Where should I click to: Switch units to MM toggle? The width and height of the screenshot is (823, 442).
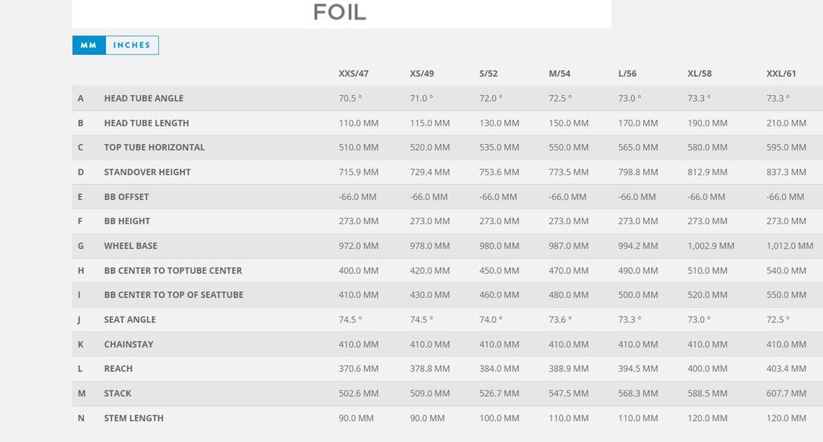(x=88, y=45)
